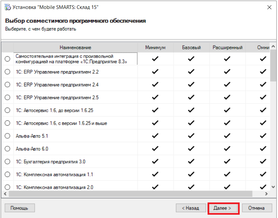
Task: Click the horizontal scrollbar thumb
Action: coord(131,194)
